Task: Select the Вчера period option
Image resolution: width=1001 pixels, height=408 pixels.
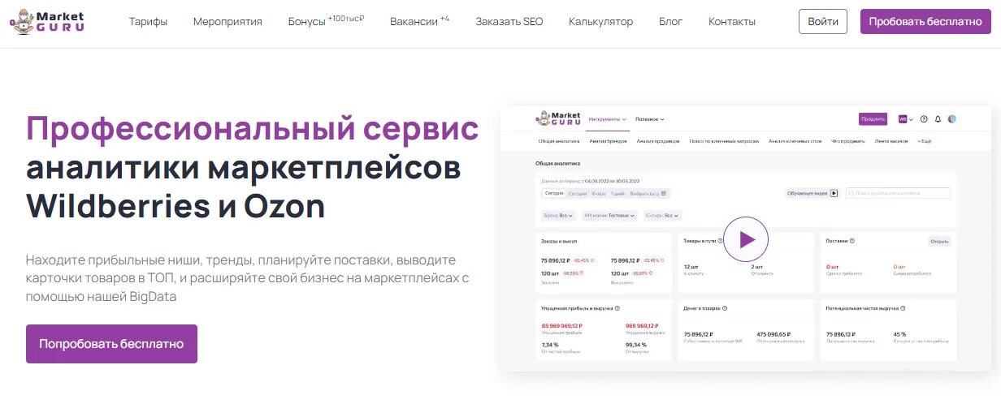Action: tap(598, 193)
